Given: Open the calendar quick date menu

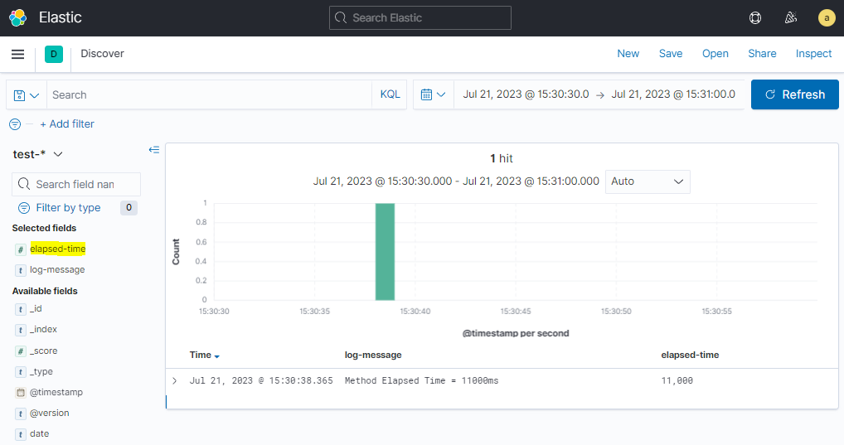Looking at the screenshot, I should point(434,94).
